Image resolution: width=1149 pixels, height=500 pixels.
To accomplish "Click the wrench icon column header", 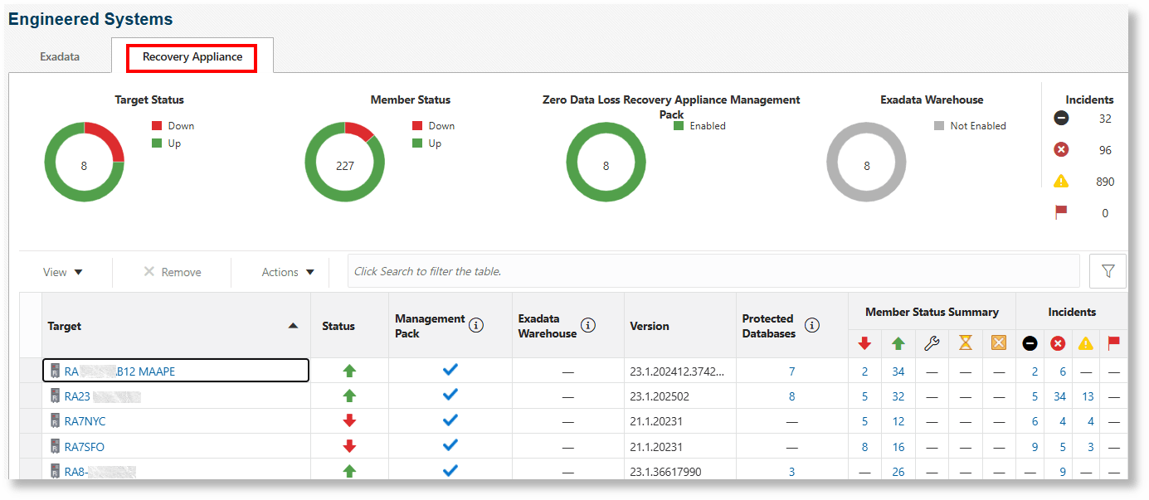I will pos(932,343).
